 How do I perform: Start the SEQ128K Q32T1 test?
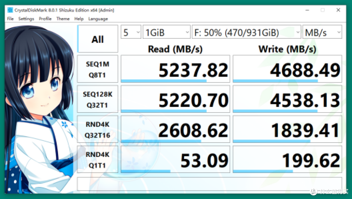pos(97,99)
